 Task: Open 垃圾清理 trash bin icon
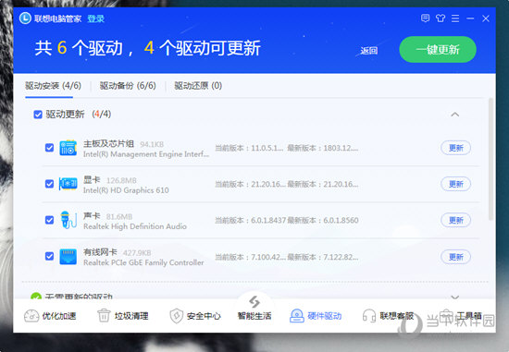click(x=104, y=316)
